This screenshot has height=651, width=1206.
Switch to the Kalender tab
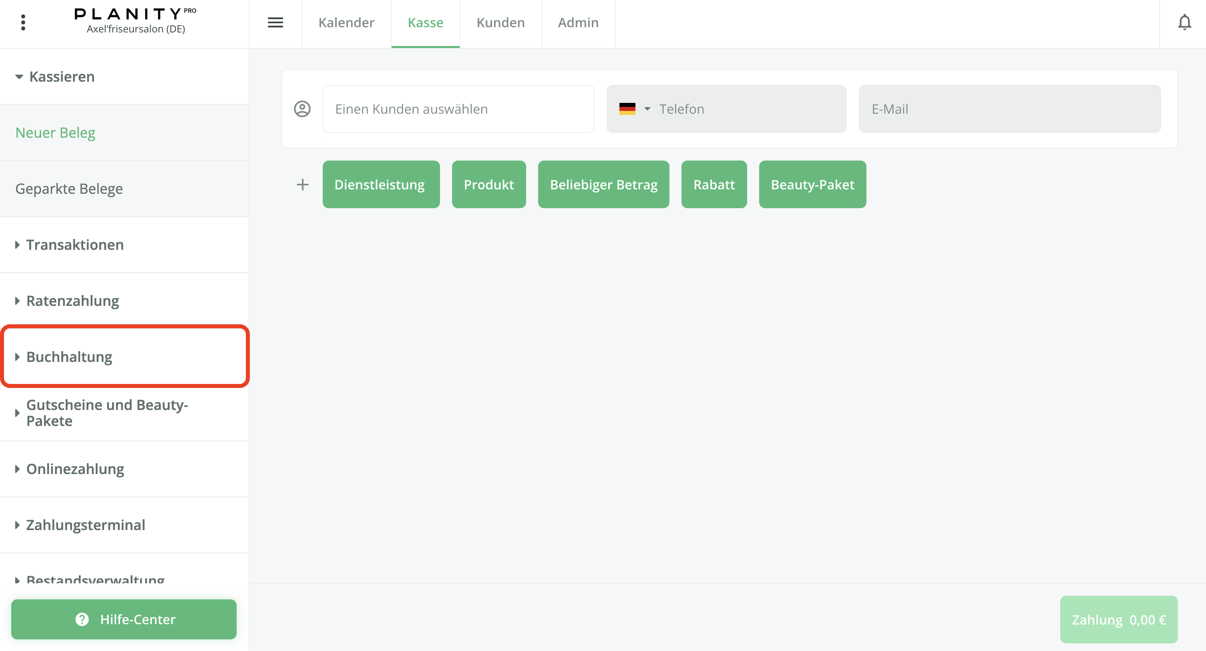click(346, 22)
